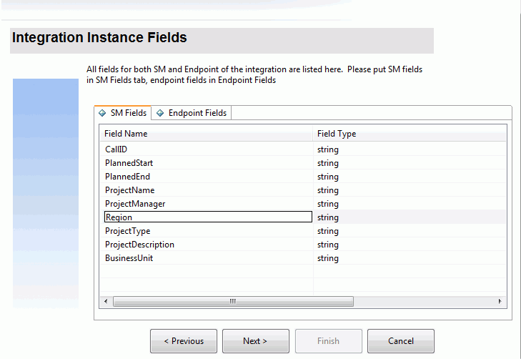Click the horizontal scrollbar thumb
521x359 pixels.
point(232,302)
